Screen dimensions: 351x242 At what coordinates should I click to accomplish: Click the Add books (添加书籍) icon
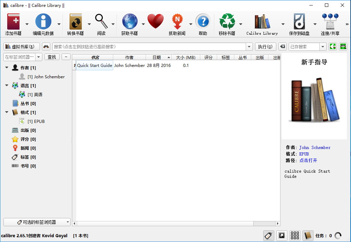point(13,22)
